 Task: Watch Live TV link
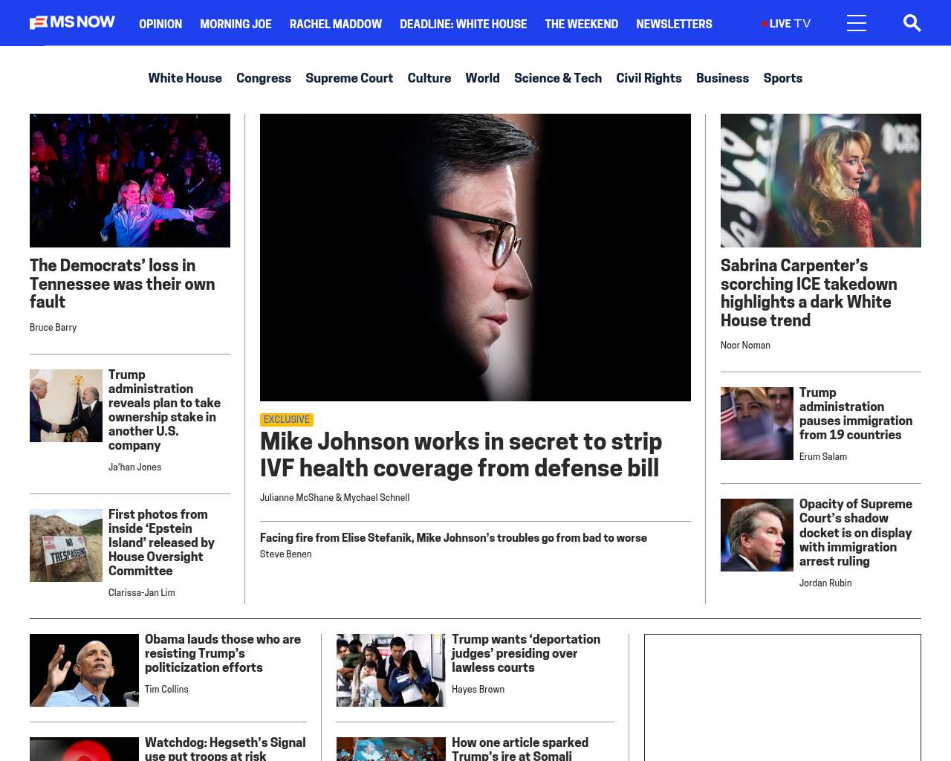click(x=786, y=24)
